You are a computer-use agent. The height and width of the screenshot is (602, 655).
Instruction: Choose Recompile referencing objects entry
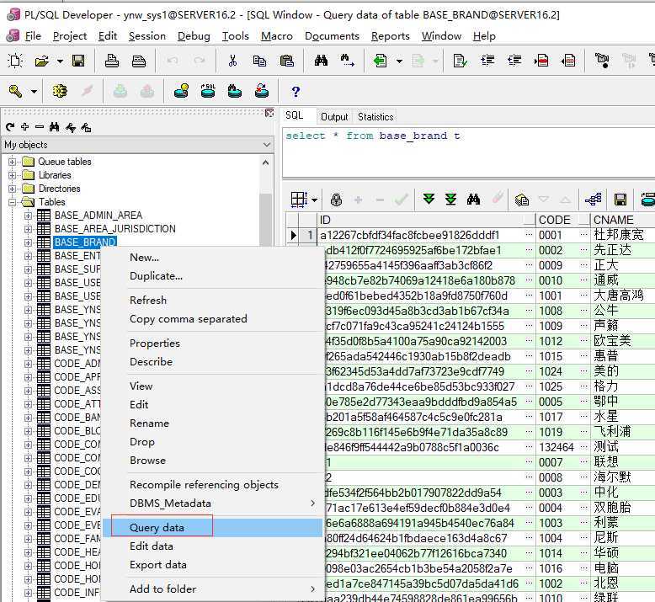(213, 485)
